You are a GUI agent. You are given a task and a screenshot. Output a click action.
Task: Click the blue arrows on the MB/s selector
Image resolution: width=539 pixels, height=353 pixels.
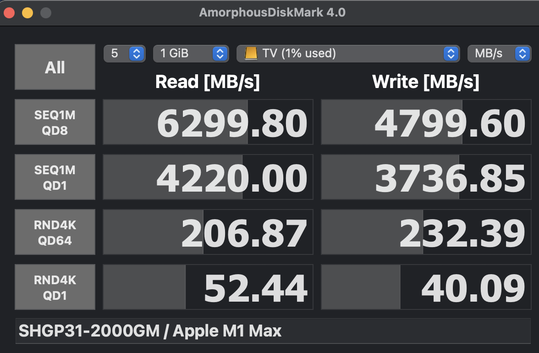click(x=522, y=54)
